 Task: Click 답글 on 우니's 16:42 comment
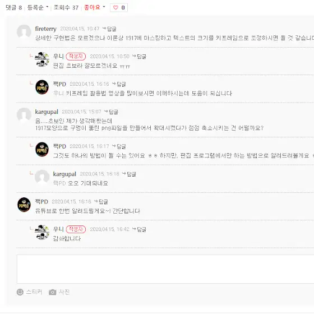pyautogui.click(x=140, y=229)
